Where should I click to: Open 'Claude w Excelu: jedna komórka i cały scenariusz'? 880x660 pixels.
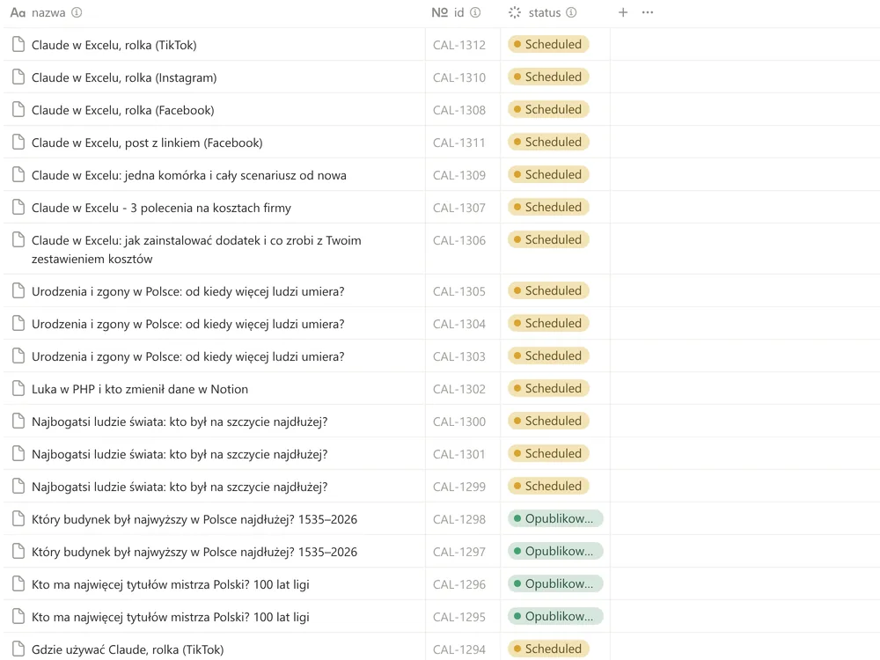pos(188,175)
